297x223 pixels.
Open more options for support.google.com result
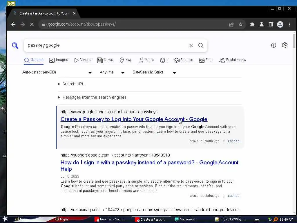(224, 196)
